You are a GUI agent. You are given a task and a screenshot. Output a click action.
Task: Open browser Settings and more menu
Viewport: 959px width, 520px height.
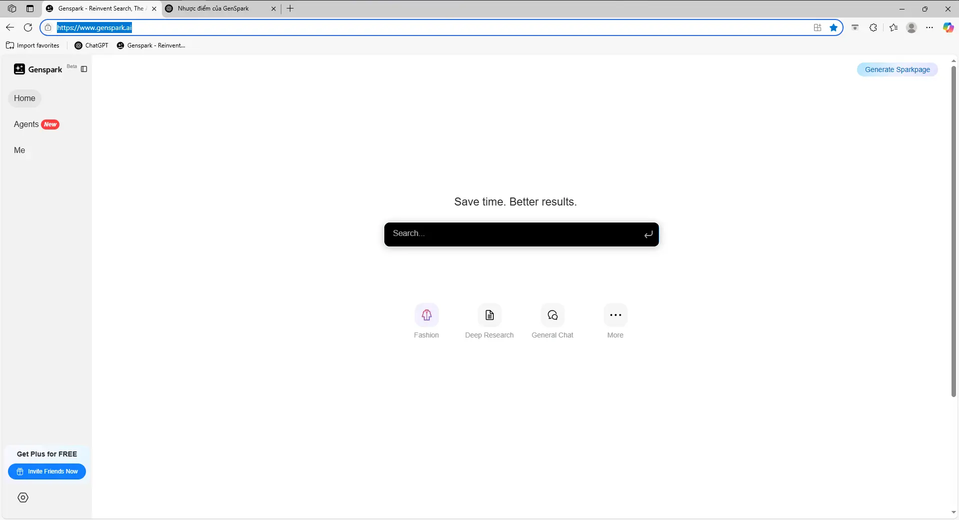(930, 27)
